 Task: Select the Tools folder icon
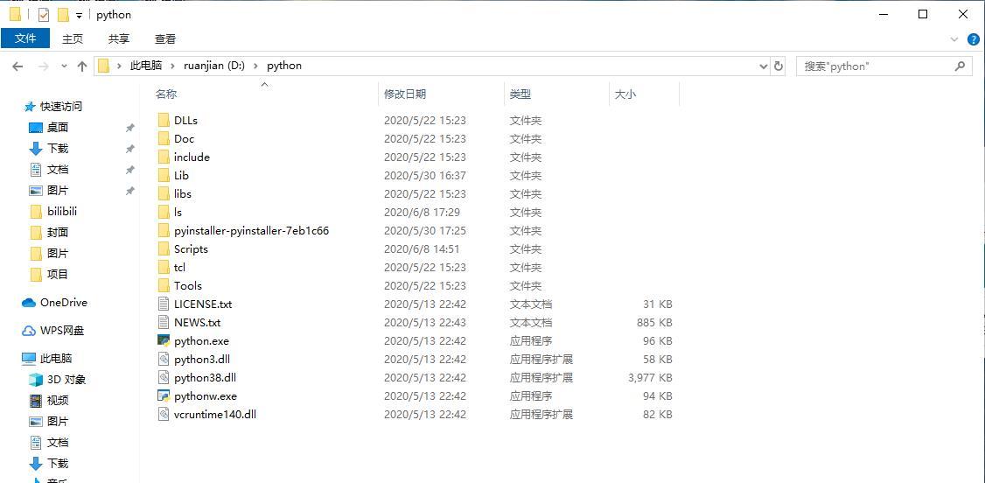click(164, 286)
